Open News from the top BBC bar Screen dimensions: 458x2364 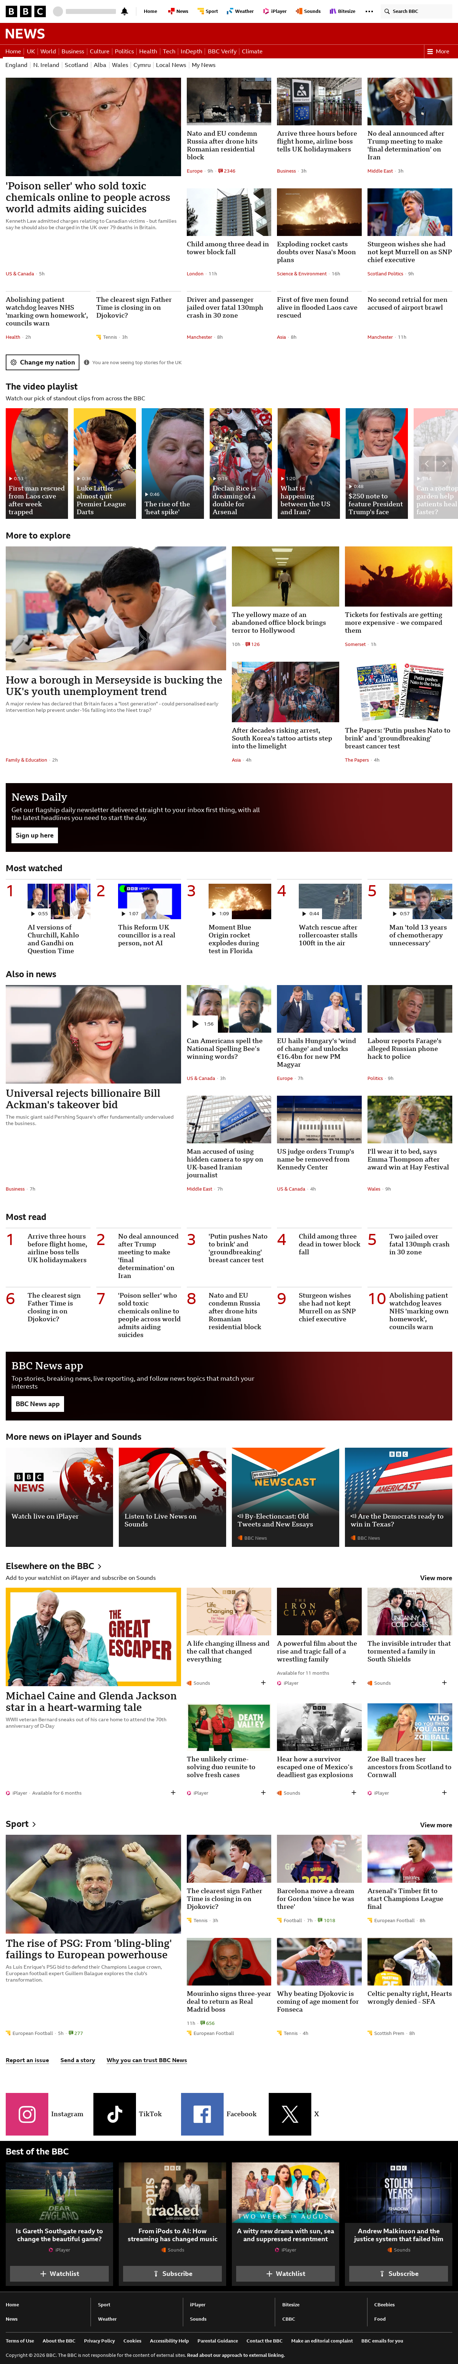[179, 11]
